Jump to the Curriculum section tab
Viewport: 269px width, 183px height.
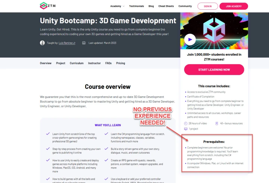click(77, 63)
